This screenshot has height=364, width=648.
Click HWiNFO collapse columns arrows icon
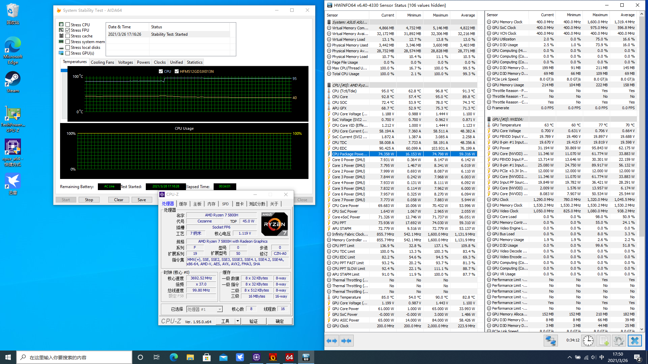[x=346, y=341]
